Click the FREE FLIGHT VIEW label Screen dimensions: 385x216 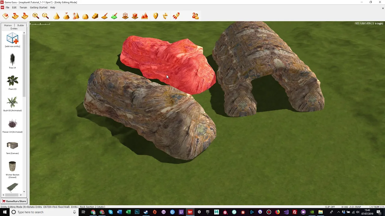(369, 23)
